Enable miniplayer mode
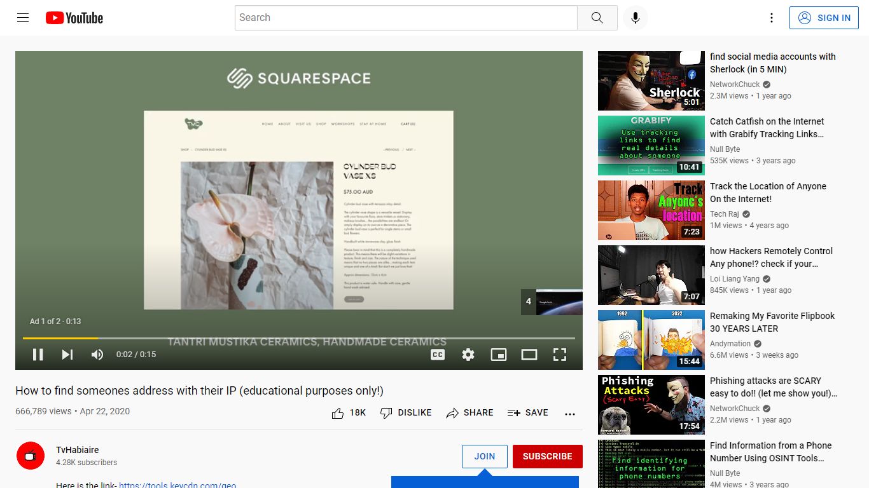 point(499,355)
